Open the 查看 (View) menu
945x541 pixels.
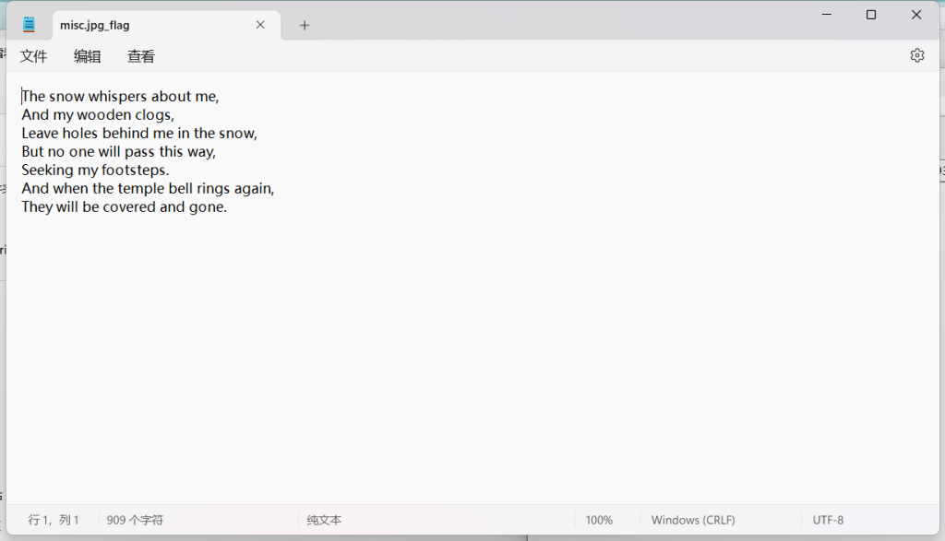coord(141,56)
